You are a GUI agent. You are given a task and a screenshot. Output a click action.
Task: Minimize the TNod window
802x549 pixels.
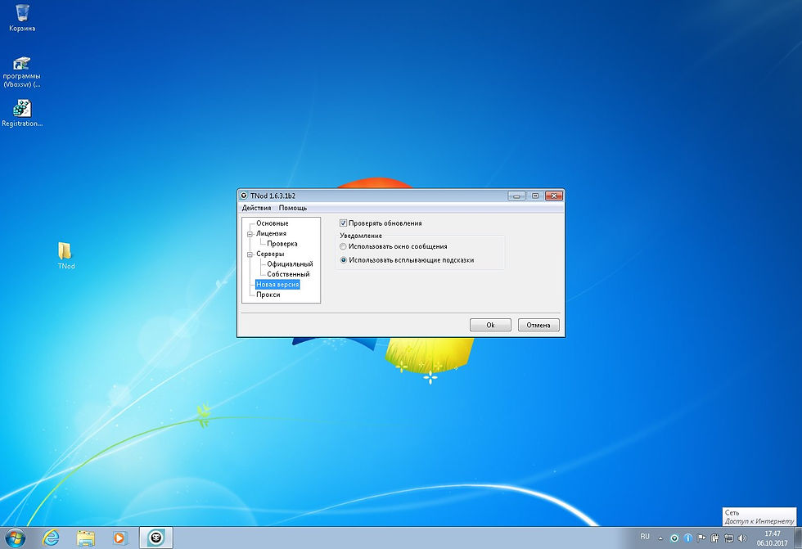516,196
